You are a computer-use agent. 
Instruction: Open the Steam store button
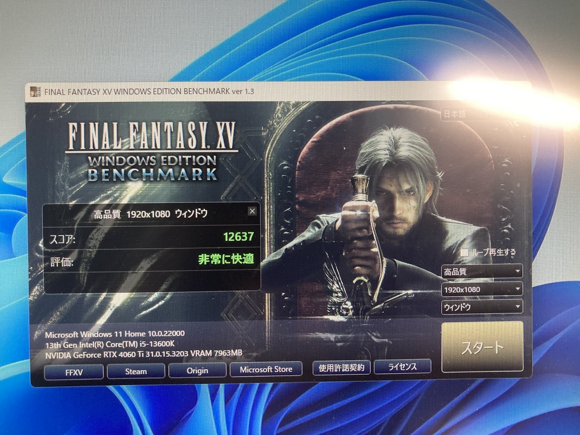tap(136, 372)
